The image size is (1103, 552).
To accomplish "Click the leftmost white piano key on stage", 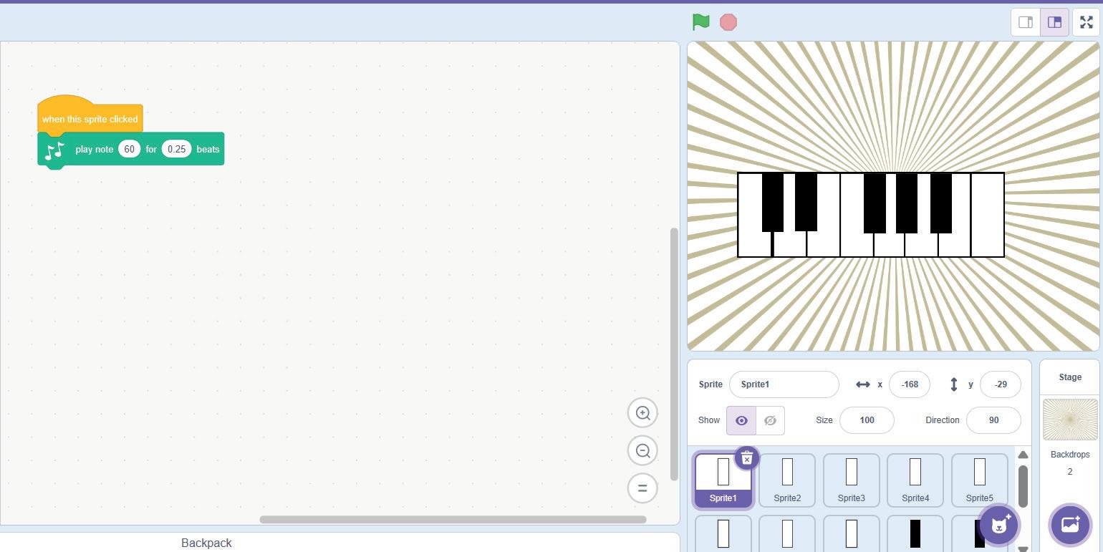I will (755, 246).
